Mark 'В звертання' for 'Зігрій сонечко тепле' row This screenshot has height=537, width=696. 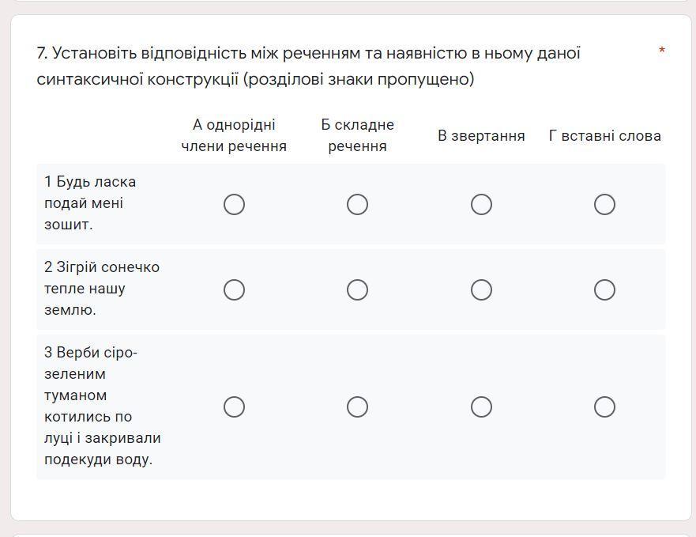pos(481,289)
